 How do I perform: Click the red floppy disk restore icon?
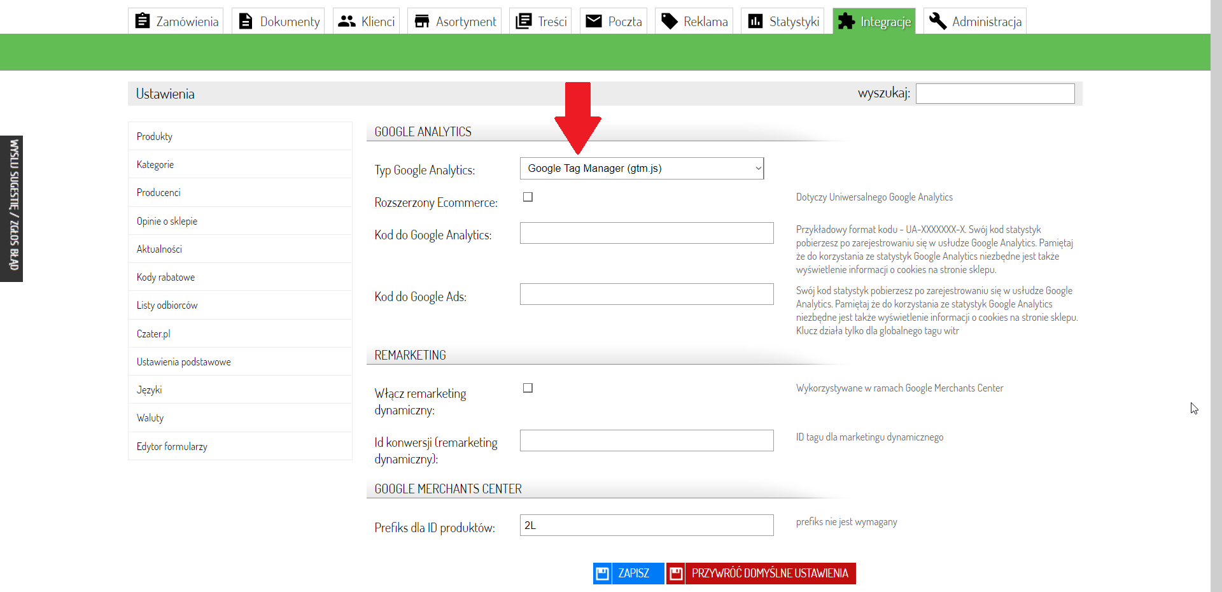(676, 574)
